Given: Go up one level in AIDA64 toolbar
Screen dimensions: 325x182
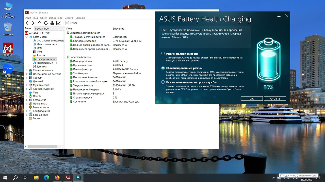Looking at the screenshot, I should [40, 23].
